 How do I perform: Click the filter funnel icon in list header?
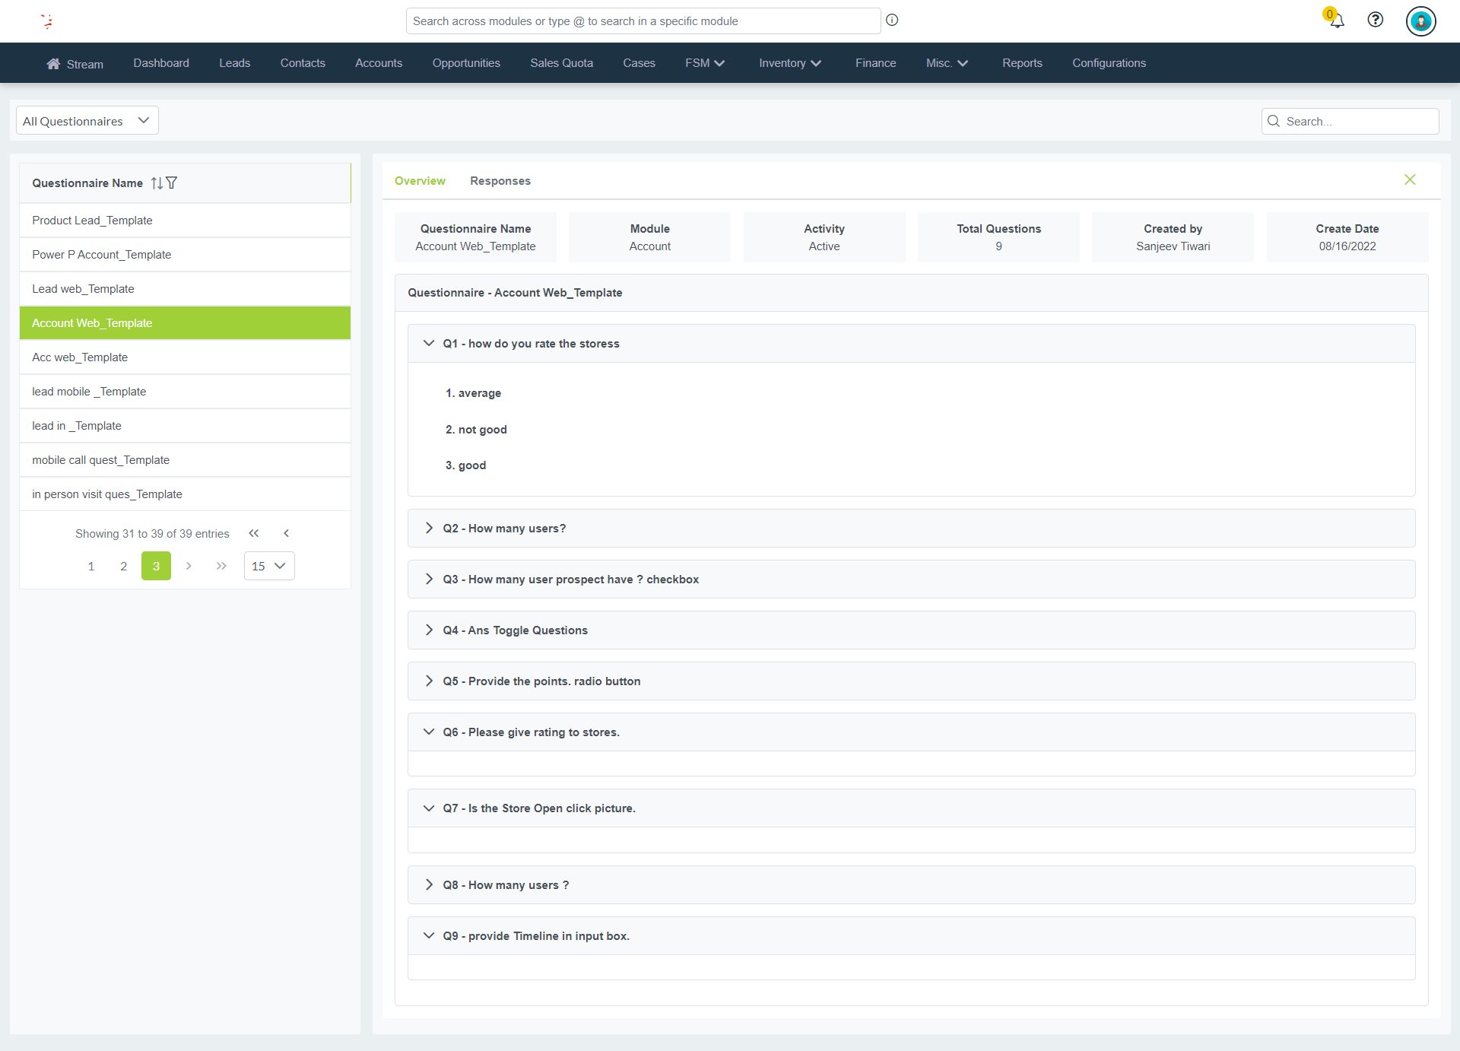click(172, 183)
